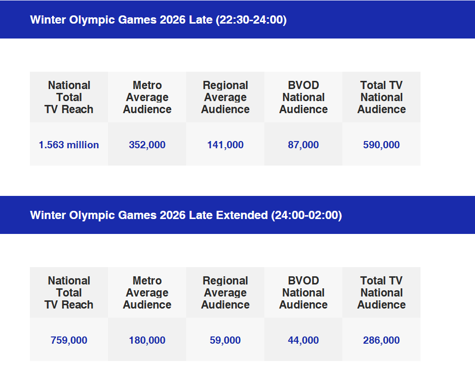Select the 141,000 regional audience figure
The height and width of the screenshot is (374, 475).
pyautogui.click(x=225, y=145)
